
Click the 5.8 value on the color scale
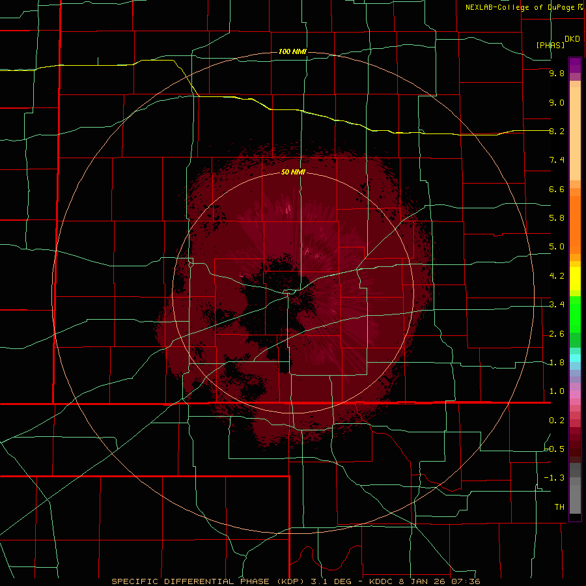click(x=557, y=218)
